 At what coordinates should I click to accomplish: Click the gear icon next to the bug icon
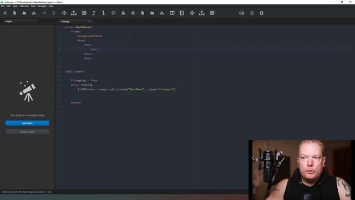click(133, 13)
